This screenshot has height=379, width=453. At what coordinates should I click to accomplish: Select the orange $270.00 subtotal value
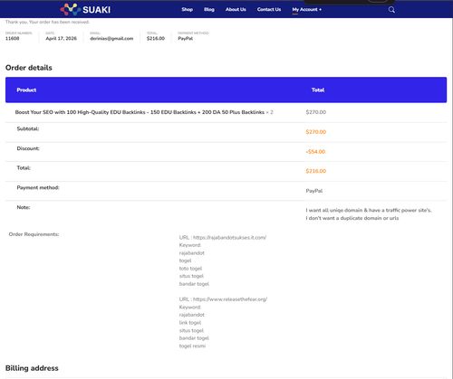coord(316,132)
